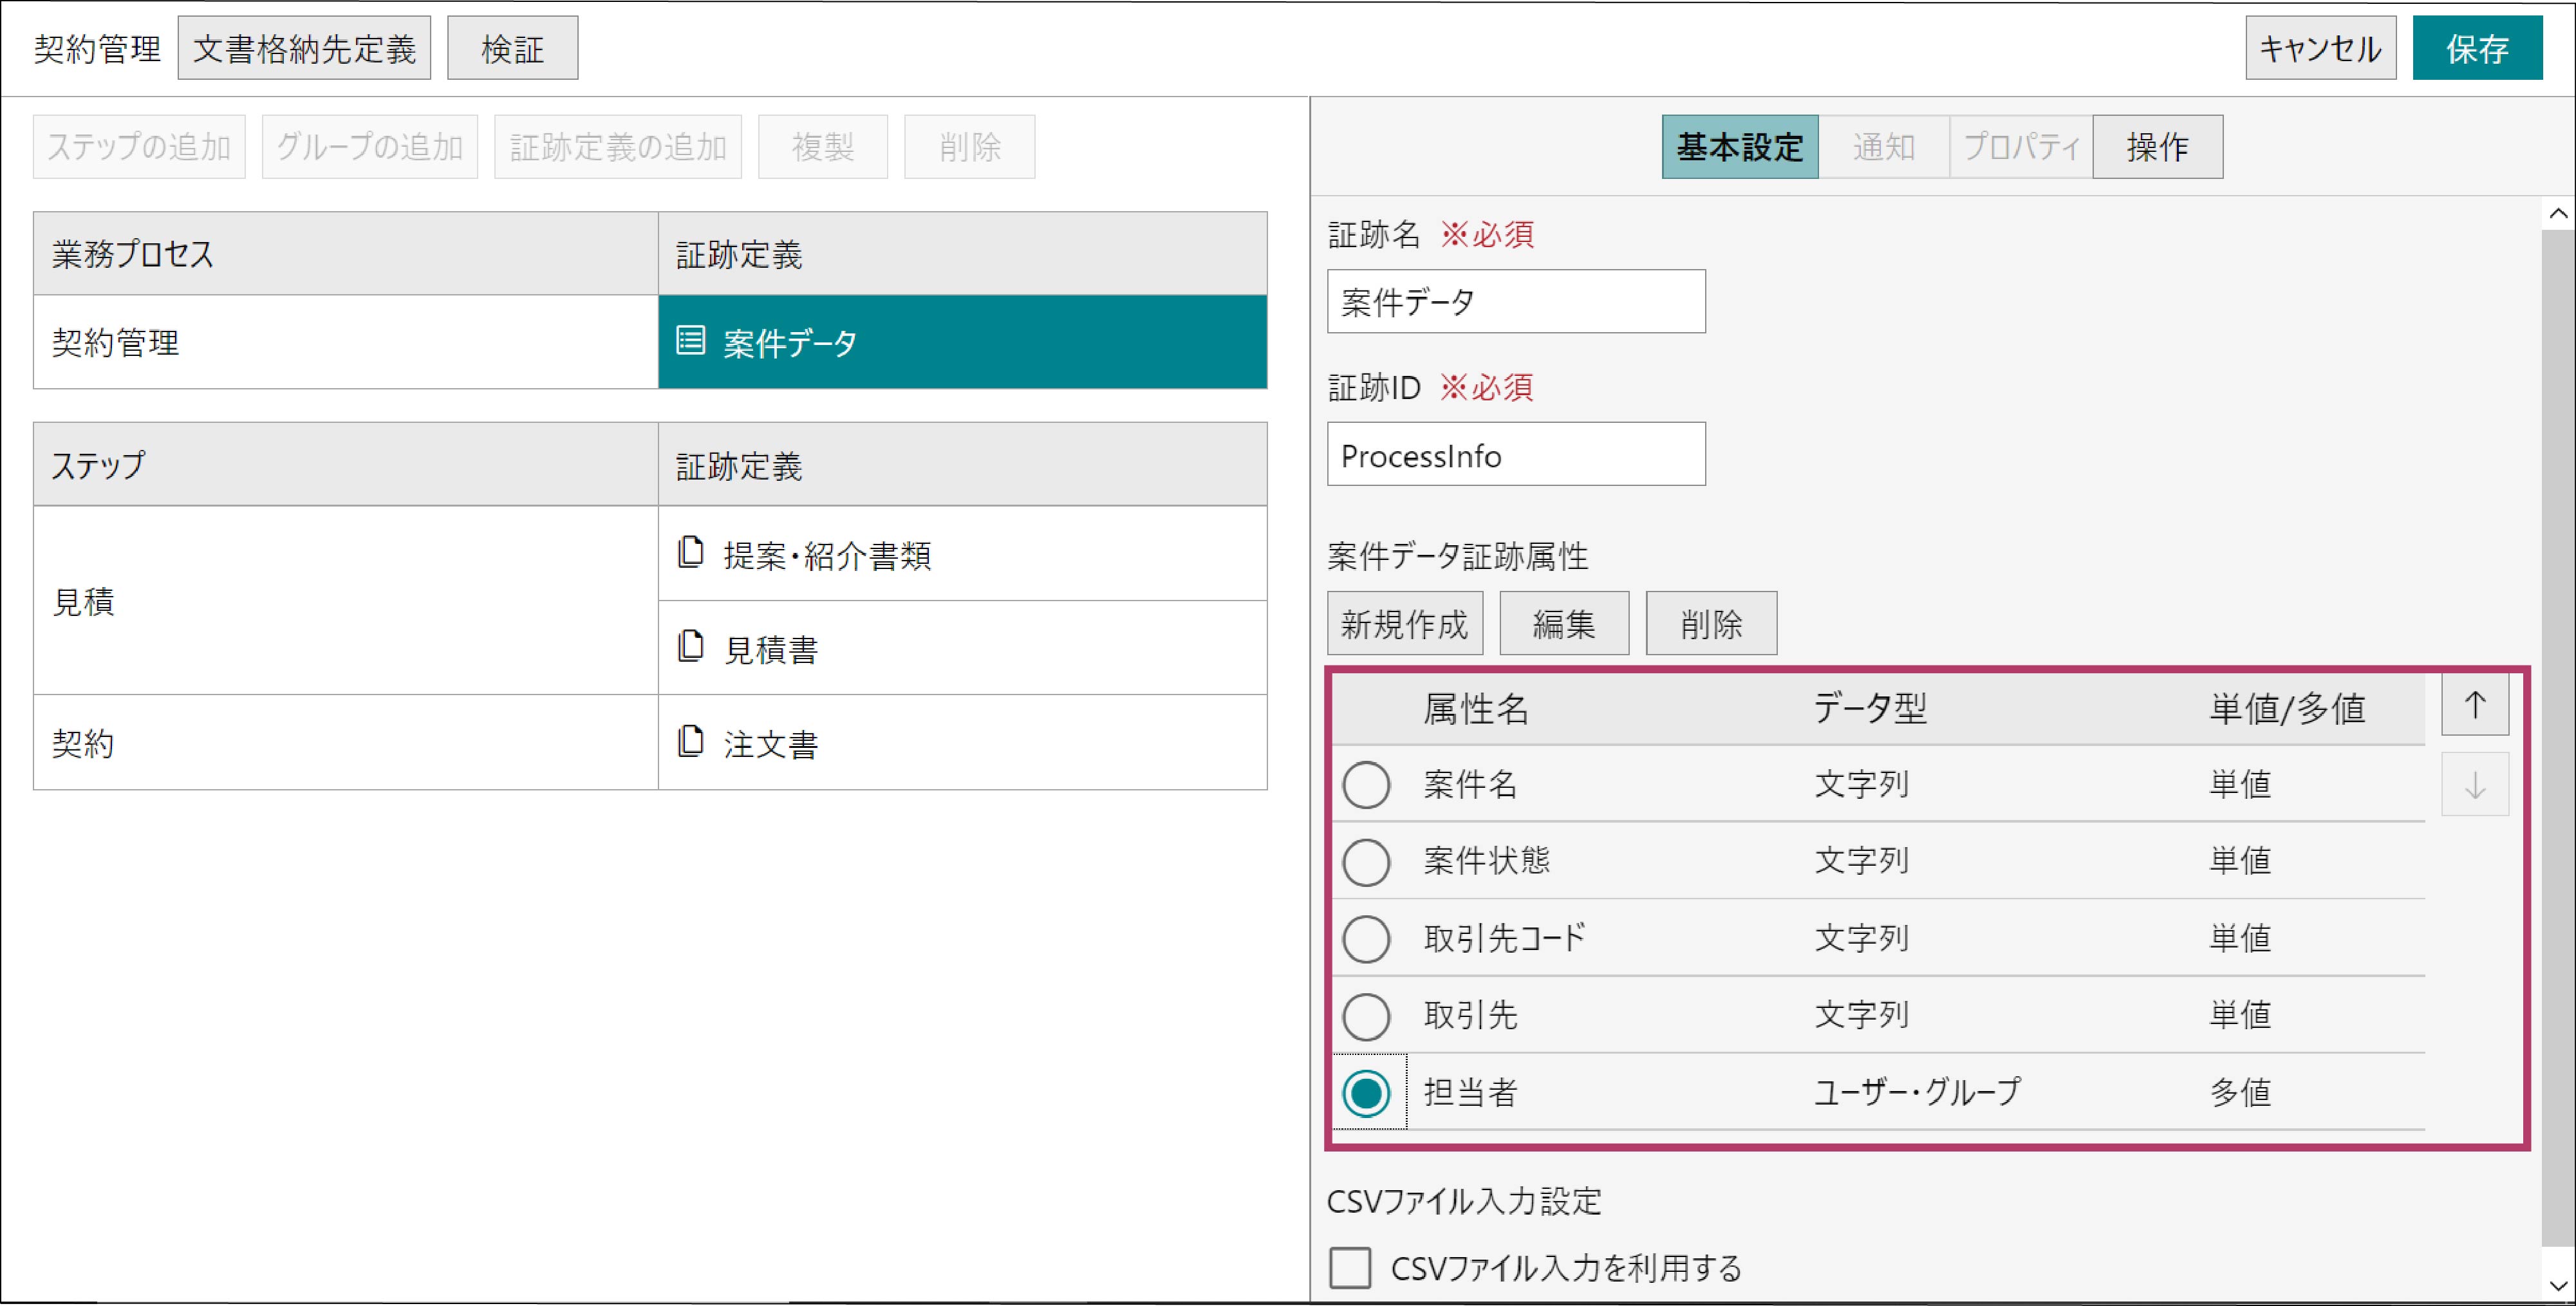Select the 見積書 trail definition
This screenshot has width=2576, height=1306.
(x=962, y=648)
